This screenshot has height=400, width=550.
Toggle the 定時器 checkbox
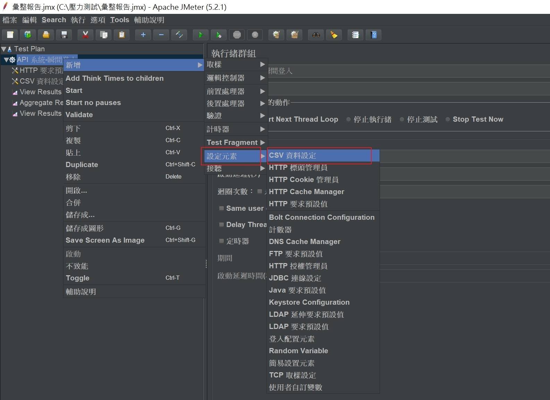coord(221,241)
